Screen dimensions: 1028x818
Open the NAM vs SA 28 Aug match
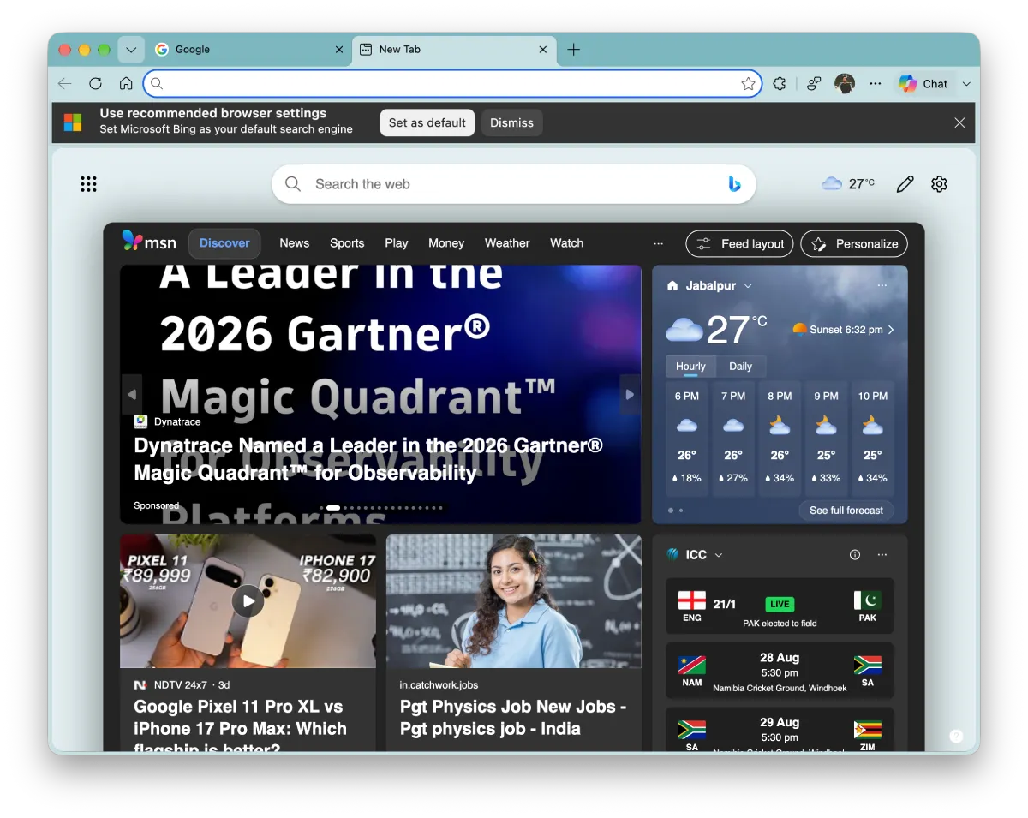(780, 671)
